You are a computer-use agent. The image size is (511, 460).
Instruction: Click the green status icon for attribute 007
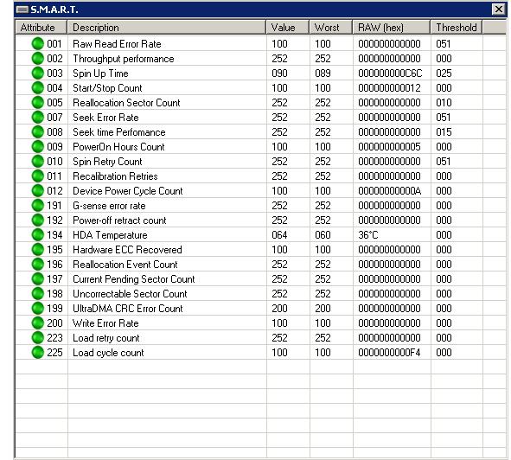tap(38, 117)
